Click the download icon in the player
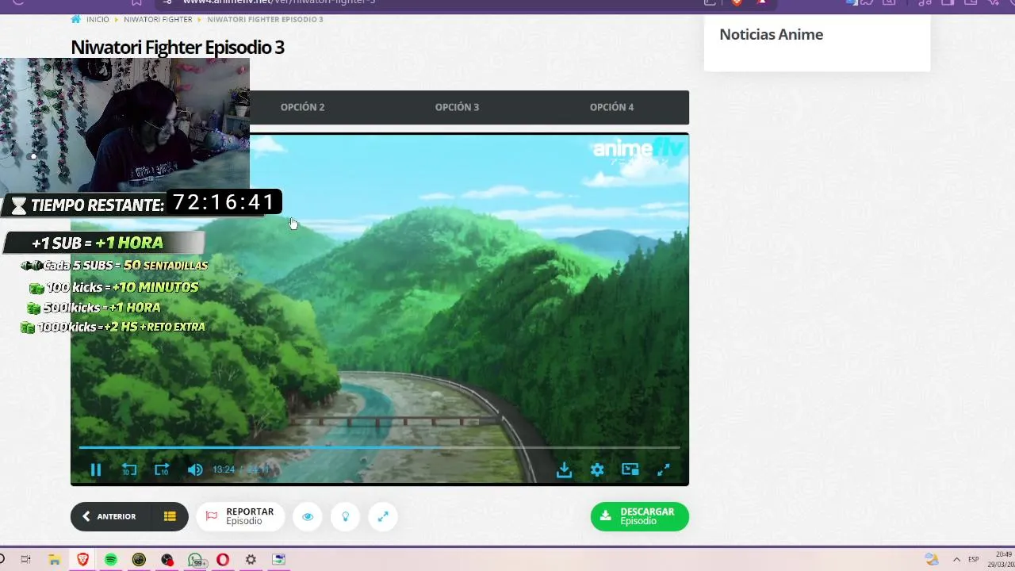 point(564,469)
